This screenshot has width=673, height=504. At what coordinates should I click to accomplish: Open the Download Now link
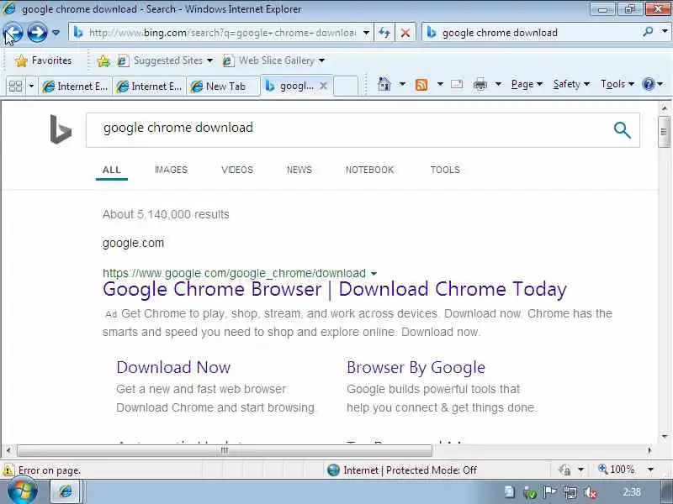[x=173, y=367]
